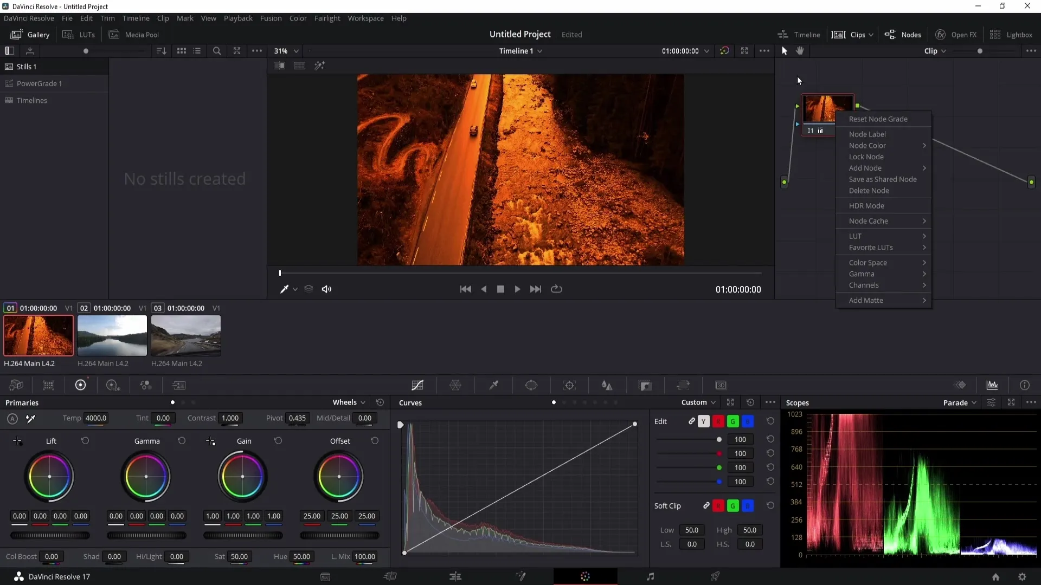1041x585 pixels.
Task: Open the Camera Raw palette
Action: pyautogui.click(x=16, y=385)
